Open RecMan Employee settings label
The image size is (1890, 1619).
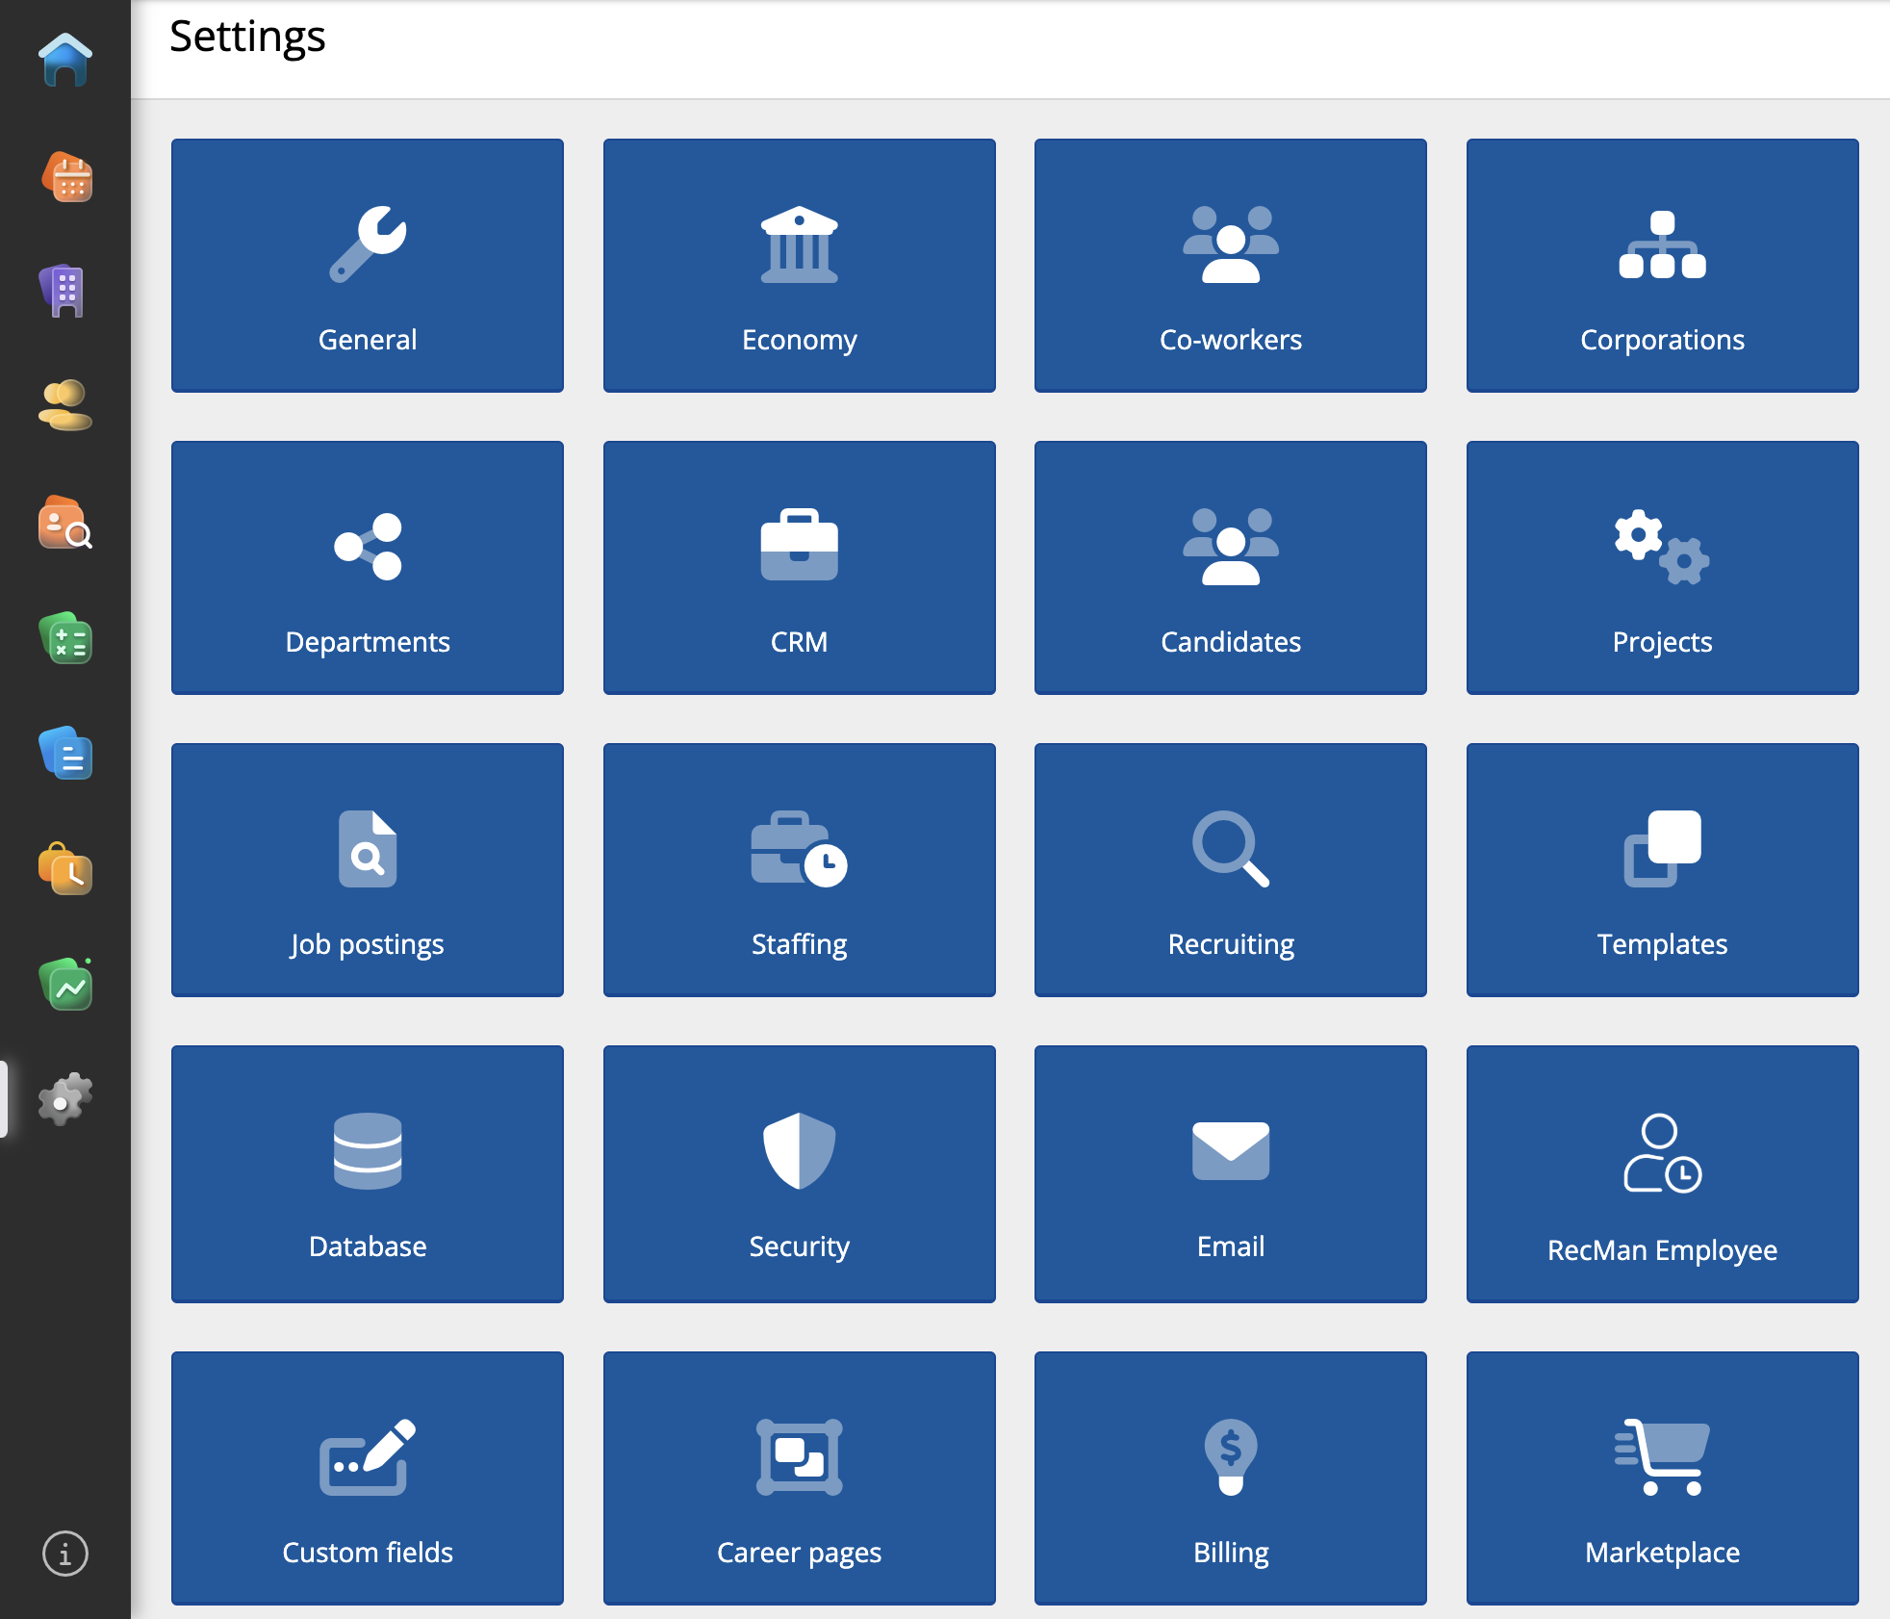(1662, 1250)
